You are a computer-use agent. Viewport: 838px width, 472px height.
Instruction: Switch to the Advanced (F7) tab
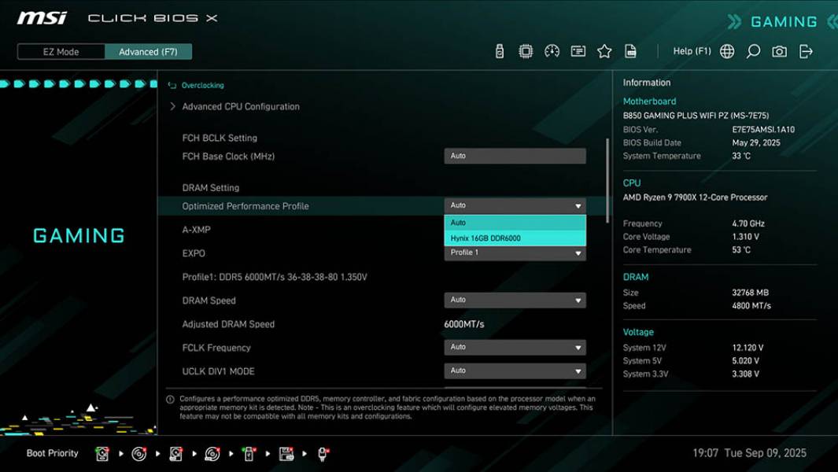[149, 51]
